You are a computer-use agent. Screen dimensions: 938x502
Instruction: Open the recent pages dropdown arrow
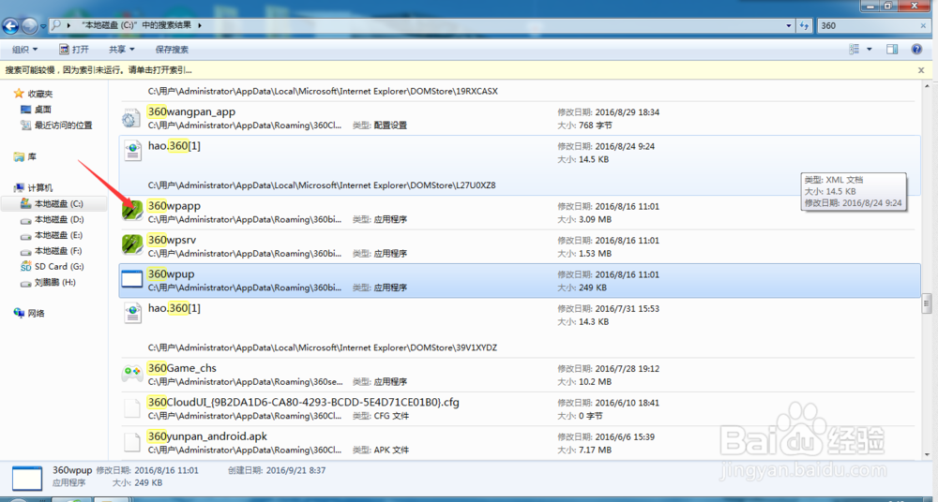point(43,26)
